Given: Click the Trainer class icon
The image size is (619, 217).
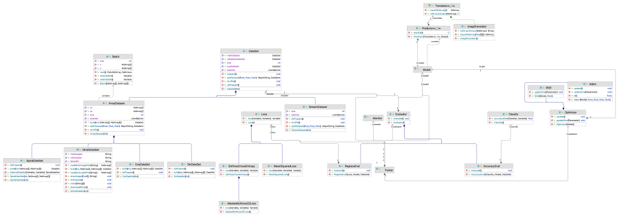Looking at the screenshot, I should (377, 168).
